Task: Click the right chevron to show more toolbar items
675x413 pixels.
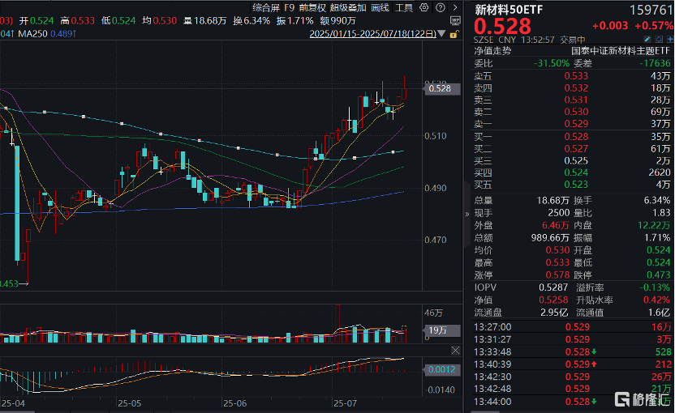Action: tap(455, 7)
